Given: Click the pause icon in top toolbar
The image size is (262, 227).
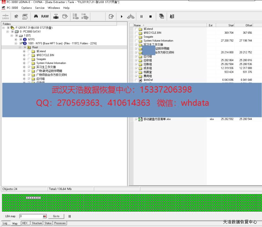Looking at the screenshot, I should (141, 16).
